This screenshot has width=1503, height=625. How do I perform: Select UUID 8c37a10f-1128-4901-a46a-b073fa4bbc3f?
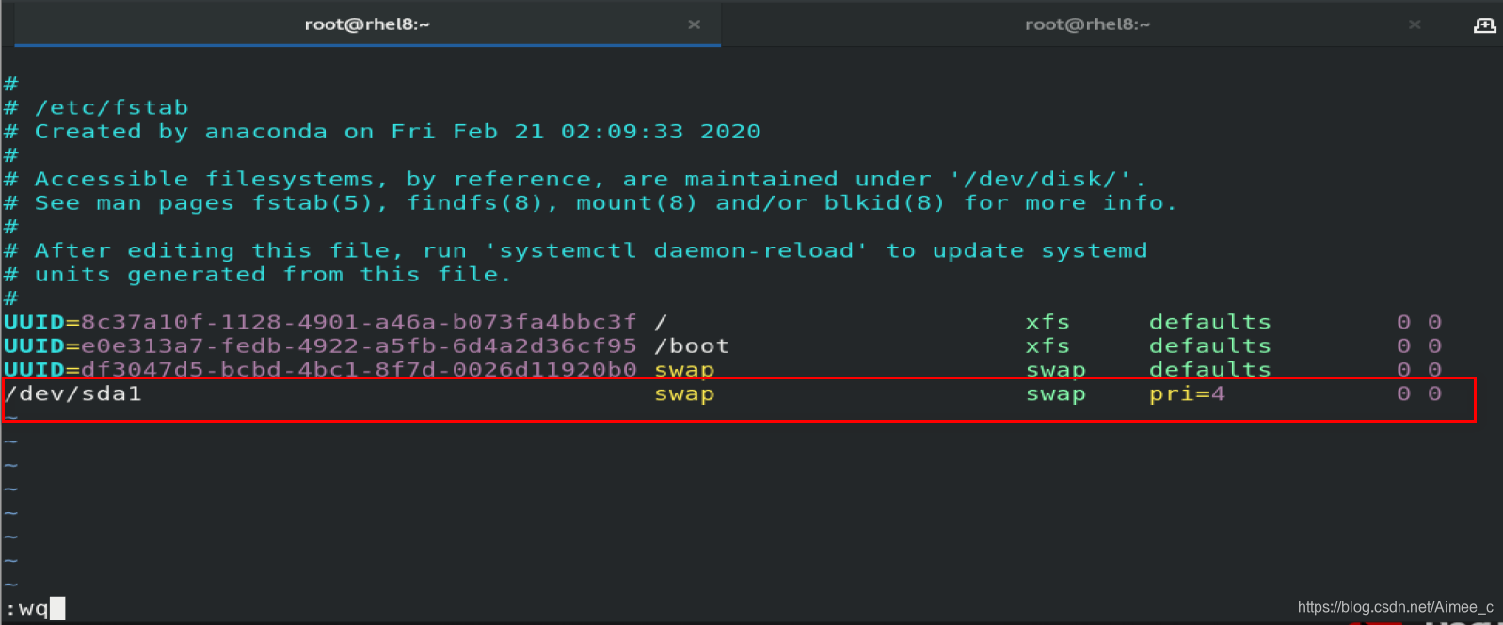point(359,322)
